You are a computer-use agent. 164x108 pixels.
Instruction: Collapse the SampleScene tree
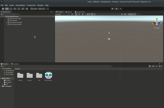point(5,17)
